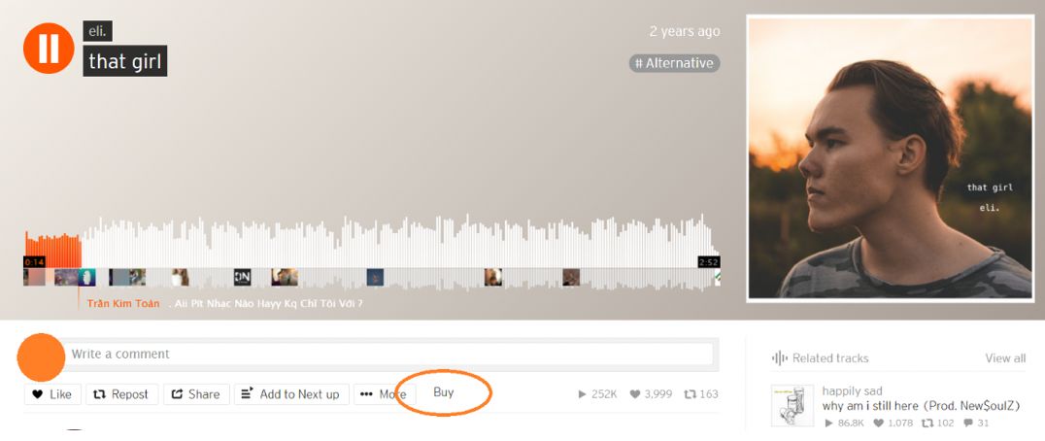Add the track to Next up
The height and width of the screenshot is (441, 1045).
pyautogui.click(x=291, y=393)
